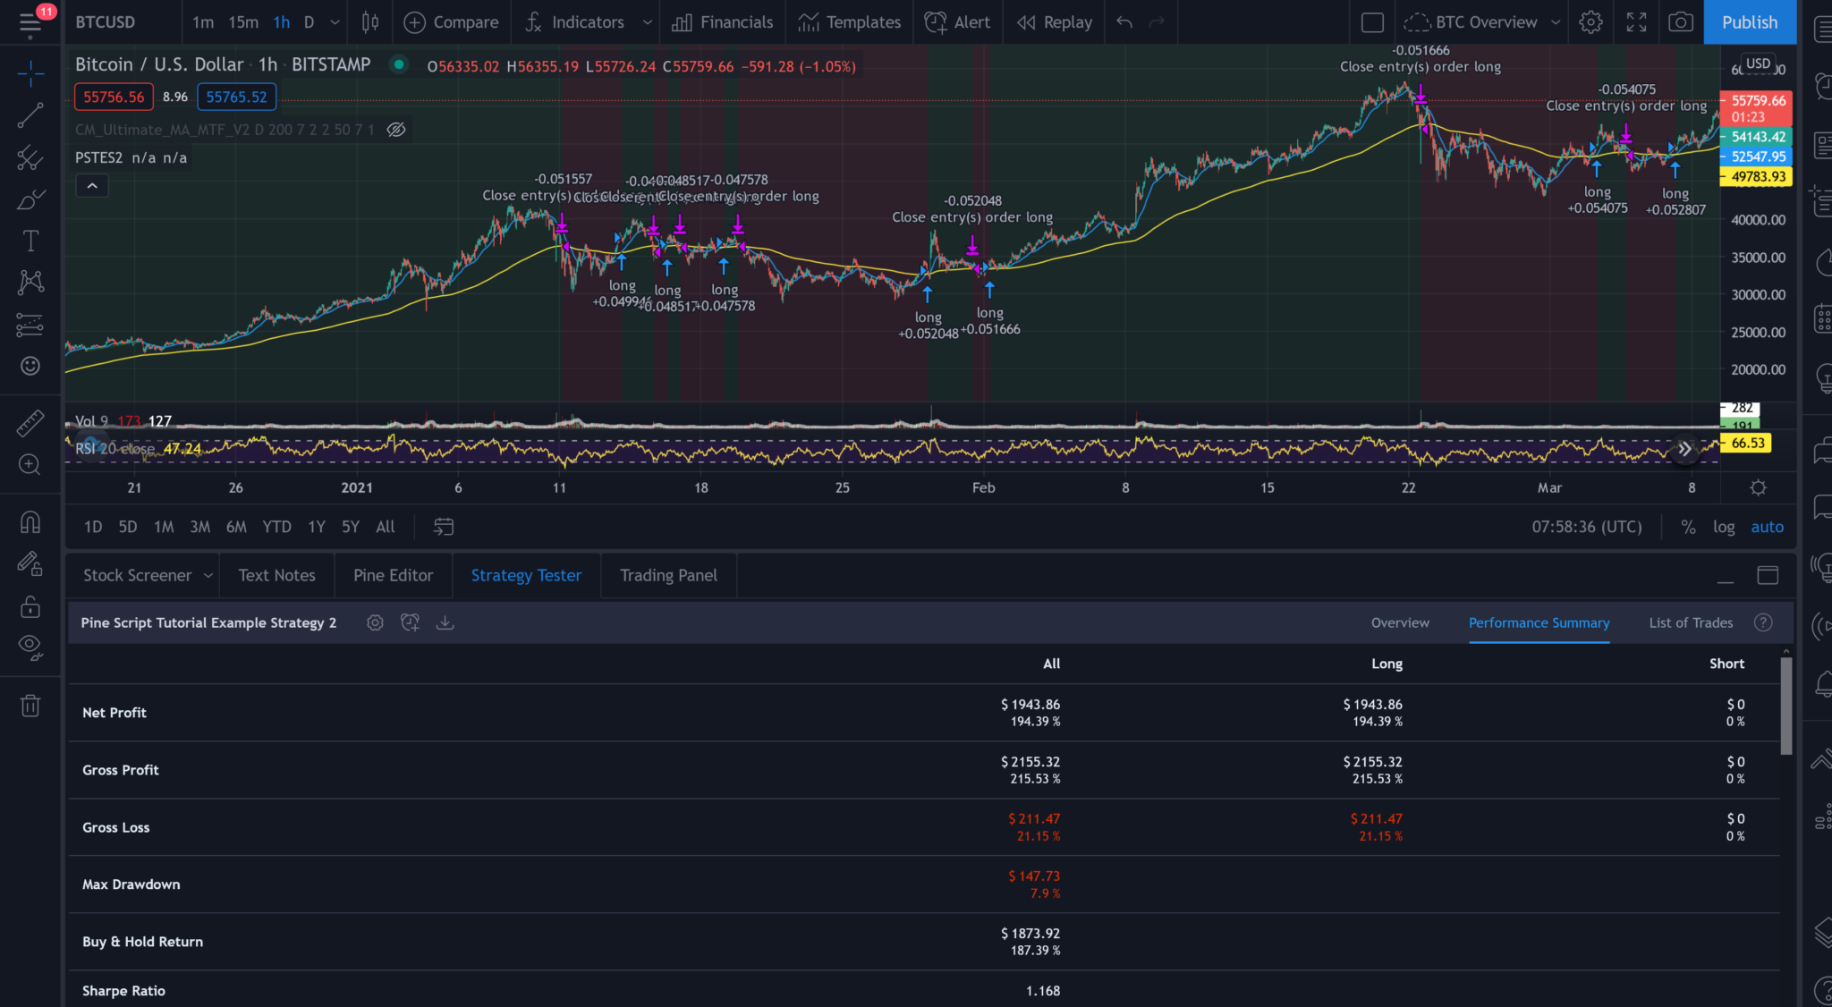Open the List of Trades tab

(x=1691, y=622)
